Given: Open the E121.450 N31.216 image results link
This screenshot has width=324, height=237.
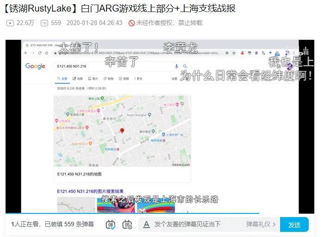Looking at the screenshot, I should point(90,191).
